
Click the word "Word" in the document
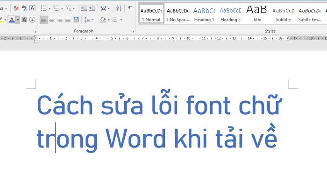tap(135, 138)
